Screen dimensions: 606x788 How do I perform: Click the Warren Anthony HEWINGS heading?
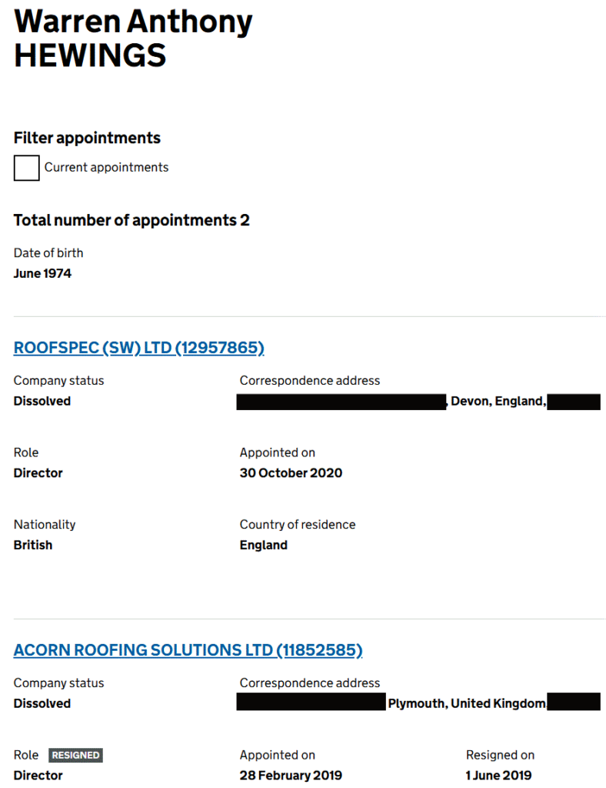click(133, 39)
